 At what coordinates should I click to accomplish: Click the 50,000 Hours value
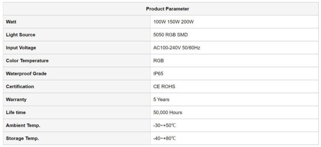[x=168, y=112]
